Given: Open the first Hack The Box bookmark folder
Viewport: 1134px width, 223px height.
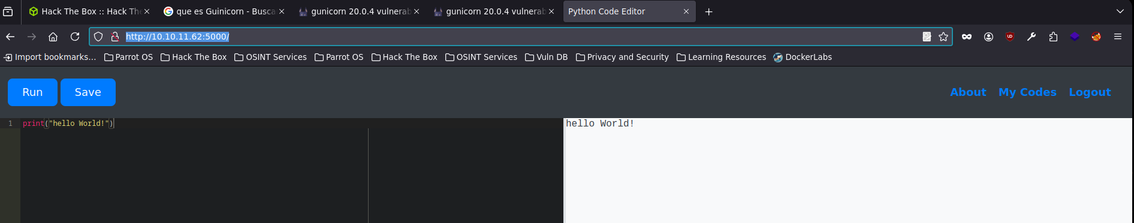Looking at the screenshot, I should click(194, 57).
